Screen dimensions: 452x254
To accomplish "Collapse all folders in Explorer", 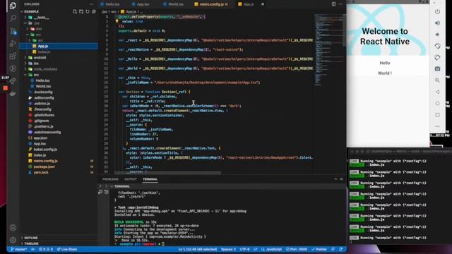I will click(94, 11).
